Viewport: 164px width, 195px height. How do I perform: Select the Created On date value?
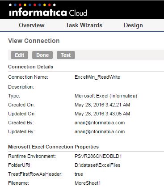click(102, 105)
